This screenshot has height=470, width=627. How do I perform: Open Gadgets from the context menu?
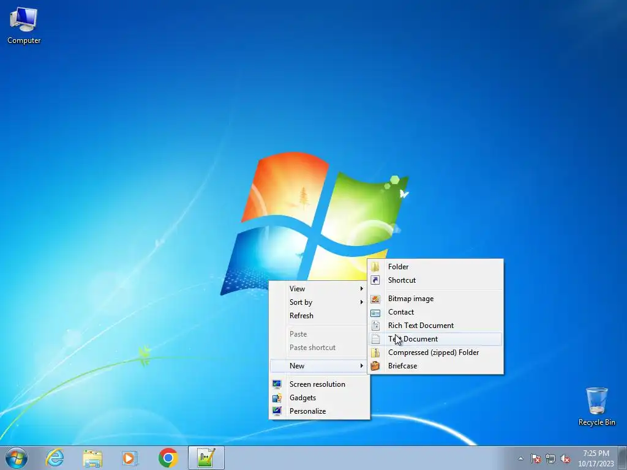click(x=319, y=398)
